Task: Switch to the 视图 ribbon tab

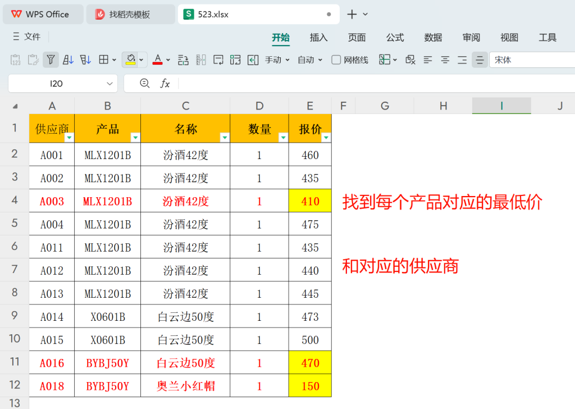Action: pos(509,38)
